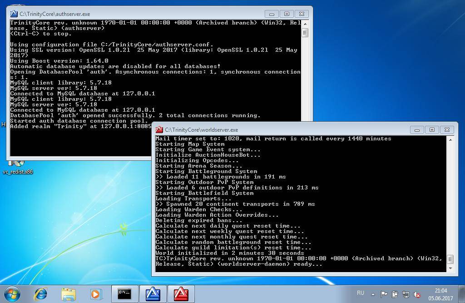Click the line "<Ctrl-C> to stop."

click(40, 34)
